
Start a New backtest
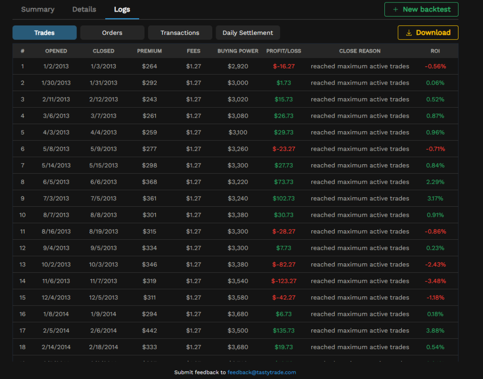[421, 9]
